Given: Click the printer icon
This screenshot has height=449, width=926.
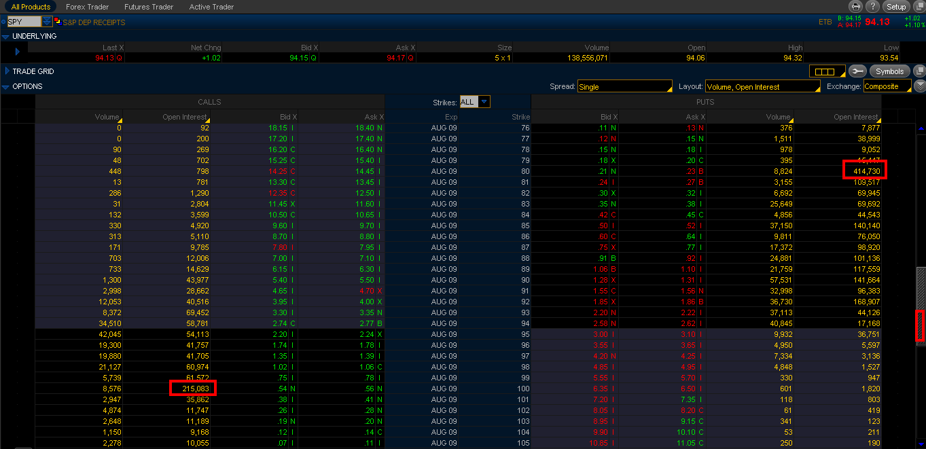Looking at the screenshot, I should point(857,7).
